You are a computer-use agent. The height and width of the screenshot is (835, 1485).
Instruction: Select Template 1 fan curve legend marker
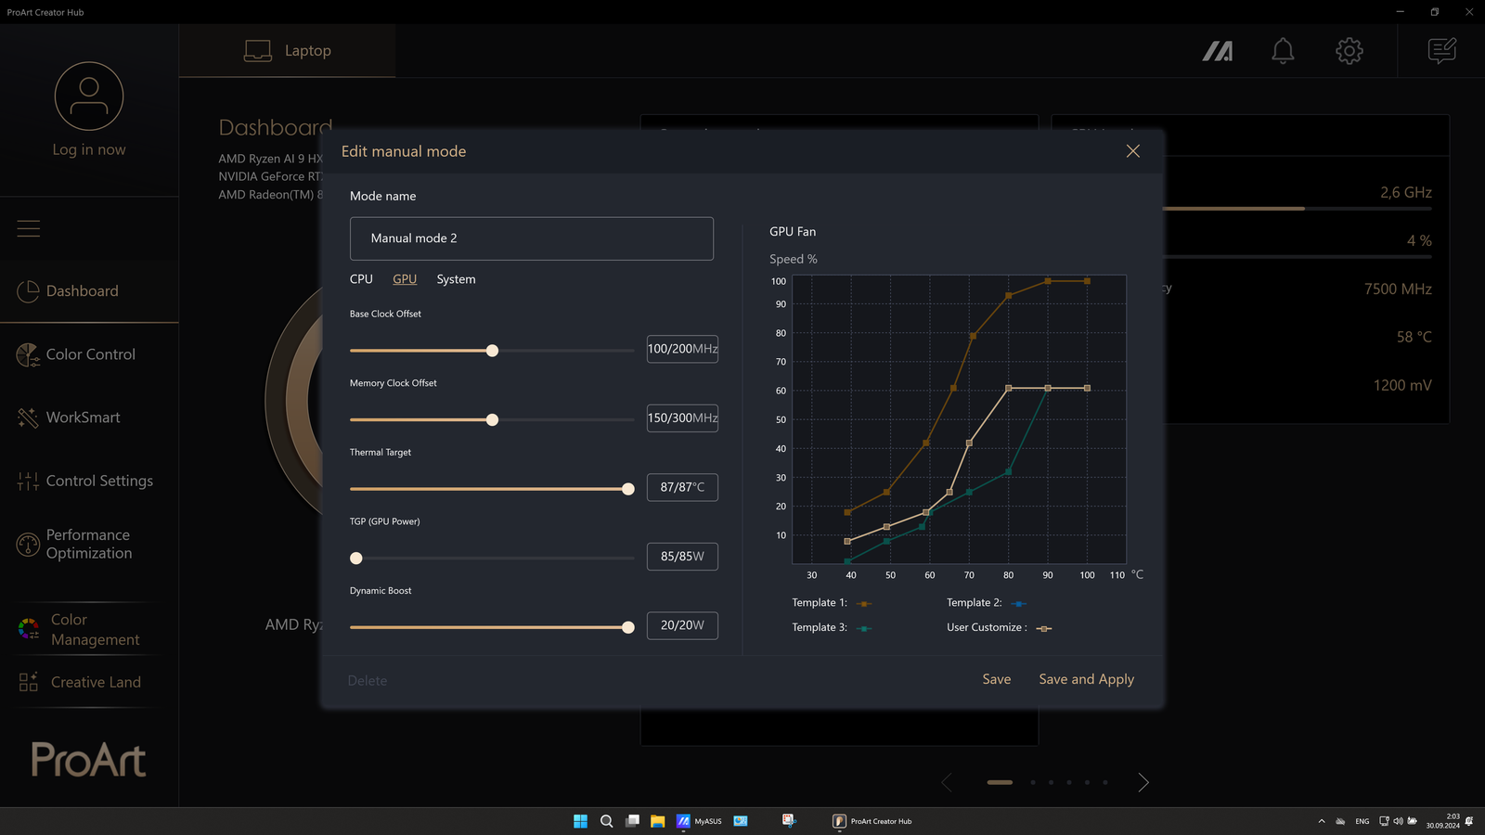pyautogui.click(x=864, y=604)
